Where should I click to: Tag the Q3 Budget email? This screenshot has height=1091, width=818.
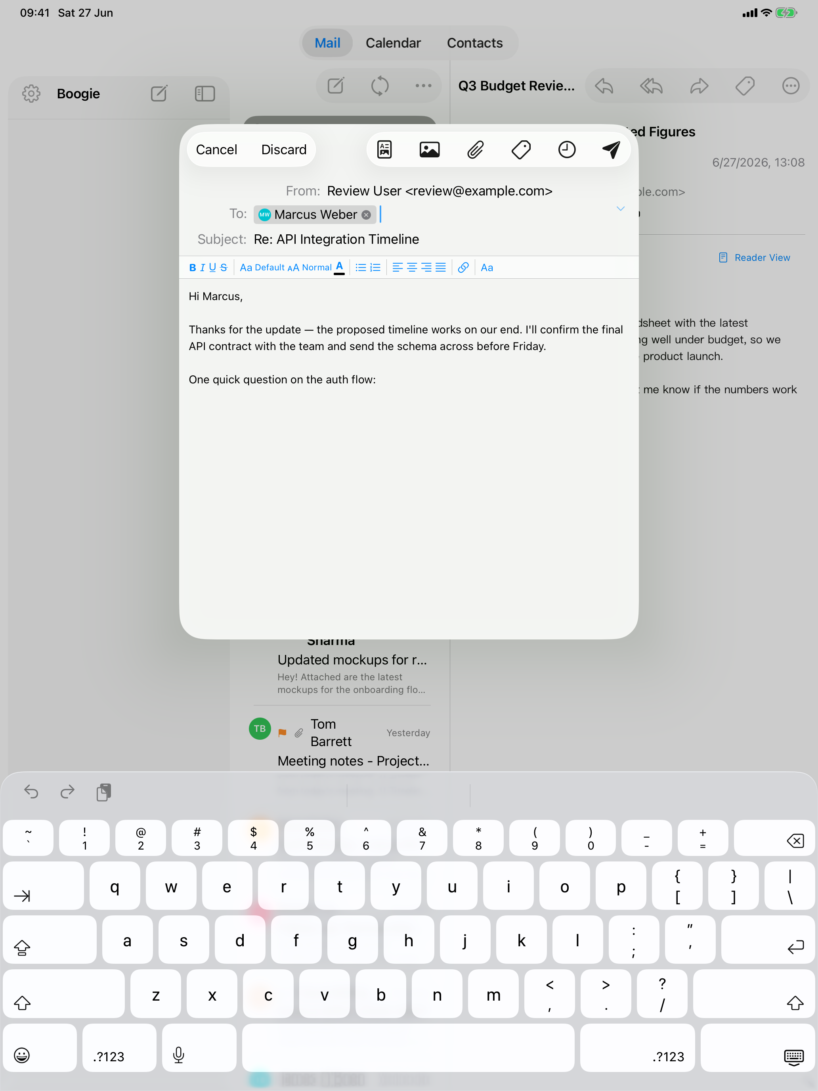[x=745, y=86]
